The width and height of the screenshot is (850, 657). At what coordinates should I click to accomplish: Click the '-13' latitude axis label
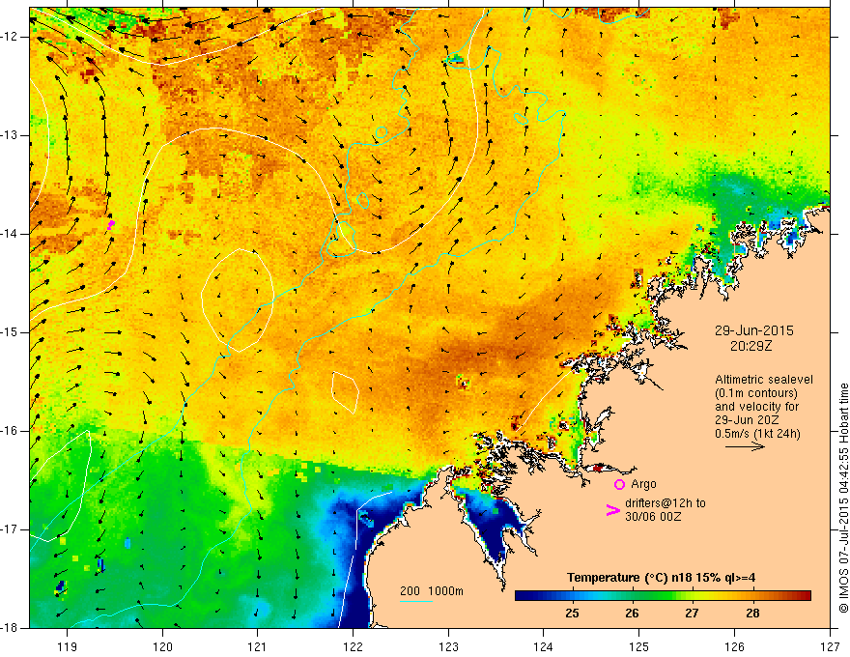coord(11,135)
